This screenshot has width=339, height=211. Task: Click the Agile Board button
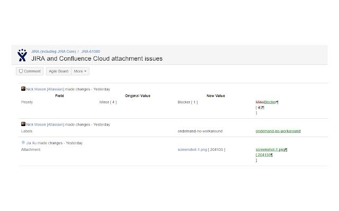coord(59,71)
